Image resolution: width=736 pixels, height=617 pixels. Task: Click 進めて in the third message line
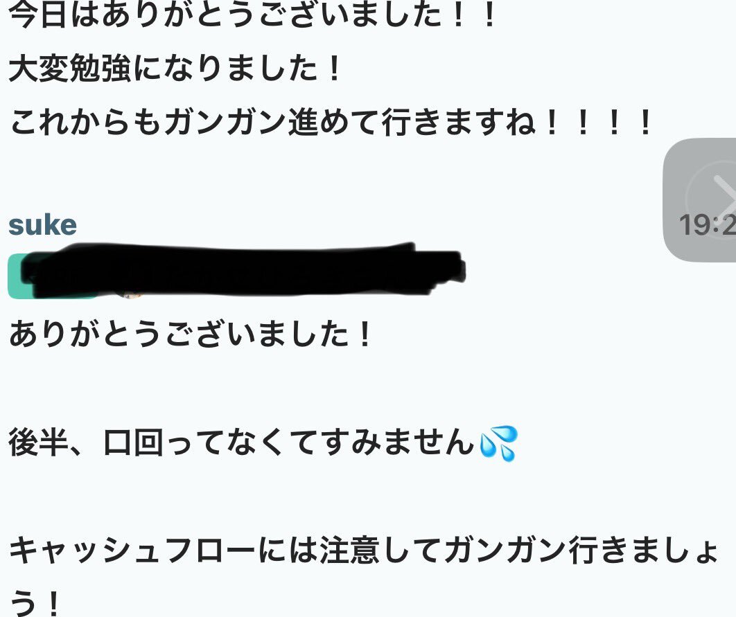pos(334,123)
